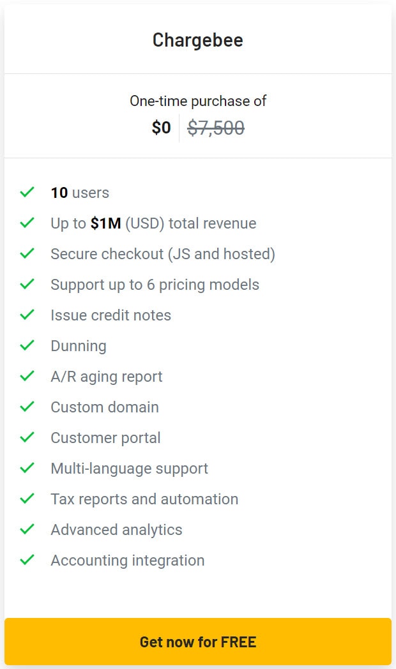Screen dimensions: 396x669
Task: Click the Secure checkout feature text
Action: point(162,253)
